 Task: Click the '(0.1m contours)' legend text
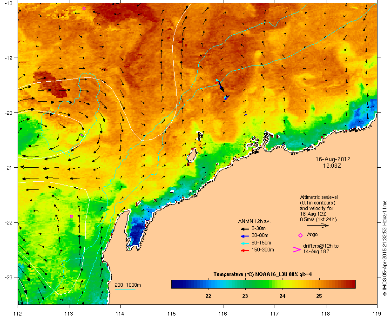317,203
